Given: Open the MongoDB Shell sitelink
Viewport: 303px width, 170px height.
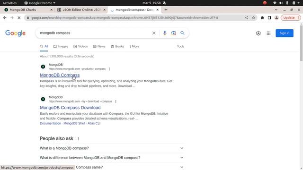Looking at the screenshot, I should pos(74,123).
